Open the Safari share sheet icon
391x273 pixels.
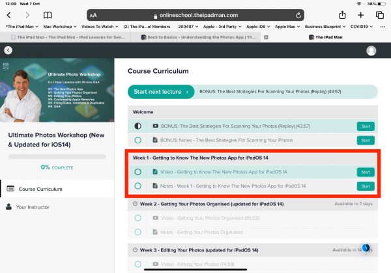[342, 15]
